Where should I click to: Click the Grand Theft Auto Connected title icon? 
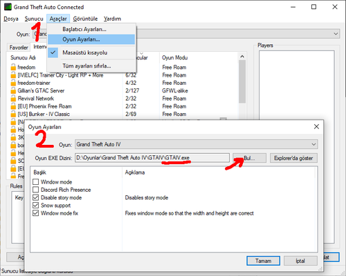click(x=8, y=7)
